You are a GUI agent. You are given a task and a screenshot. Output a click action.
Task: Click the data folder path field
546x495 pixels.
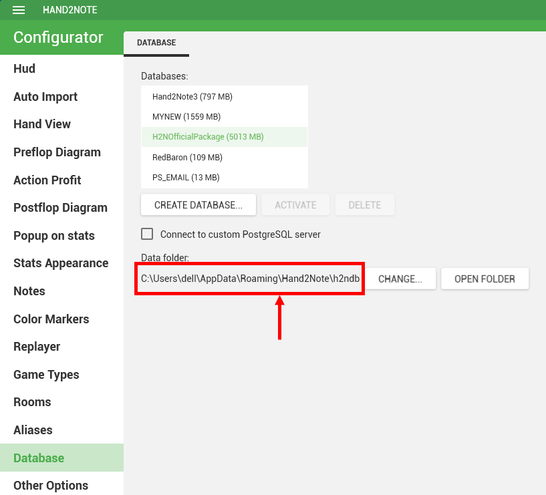[x=250, y=279]
